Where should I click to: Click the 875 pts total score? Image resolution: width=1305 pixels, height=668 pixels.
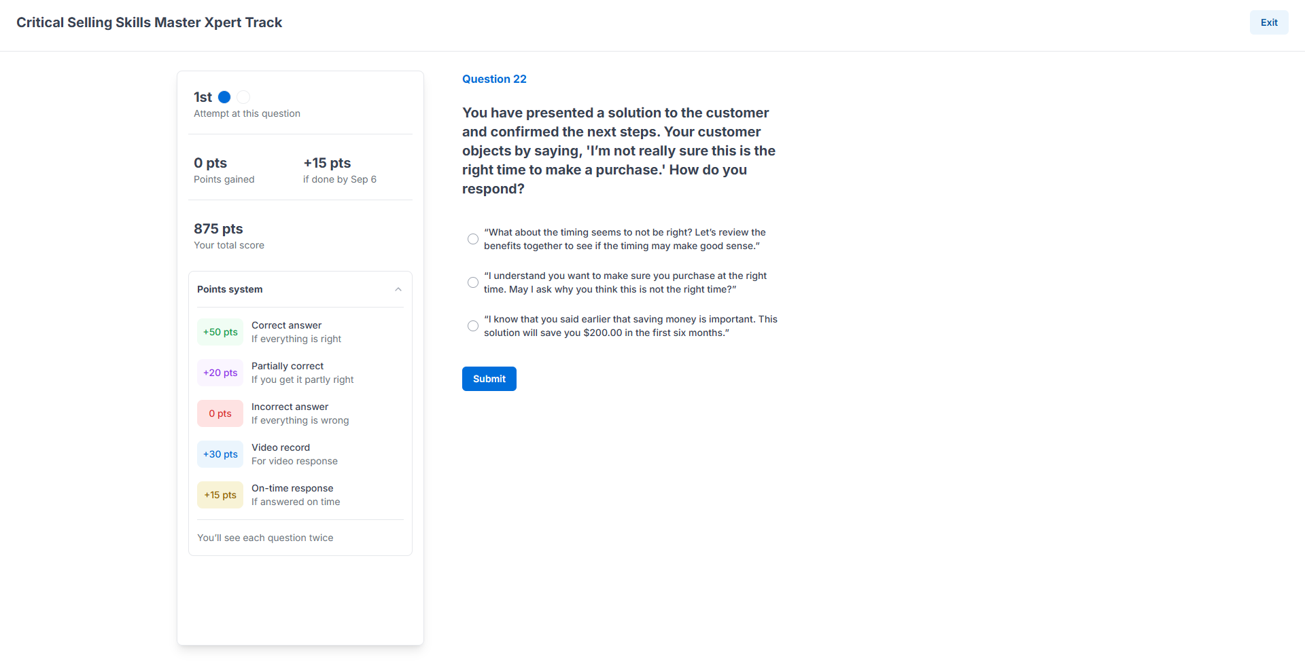pos(218,229)
